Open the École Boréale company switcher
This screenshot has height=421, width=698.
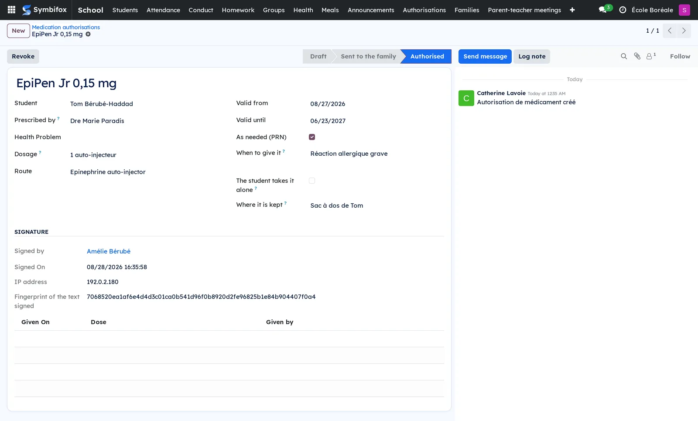[652, 10]
